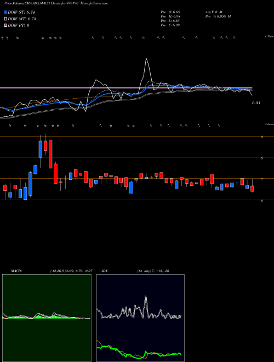274x362 pixels.
Task: Click the magenta horizontal line on the EMA chart
Action: coord(126,88)
